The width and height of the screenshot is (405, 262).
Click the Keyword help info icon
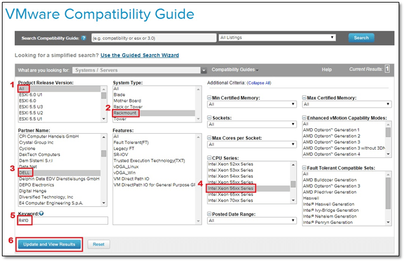pyautogui.click(x=41, y=213)
